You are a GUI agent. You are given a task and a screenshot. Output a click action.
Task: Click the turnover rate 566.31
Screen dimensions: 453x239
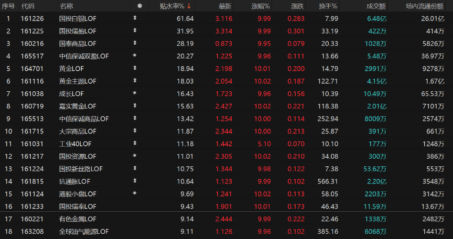[x=328, y=181]
